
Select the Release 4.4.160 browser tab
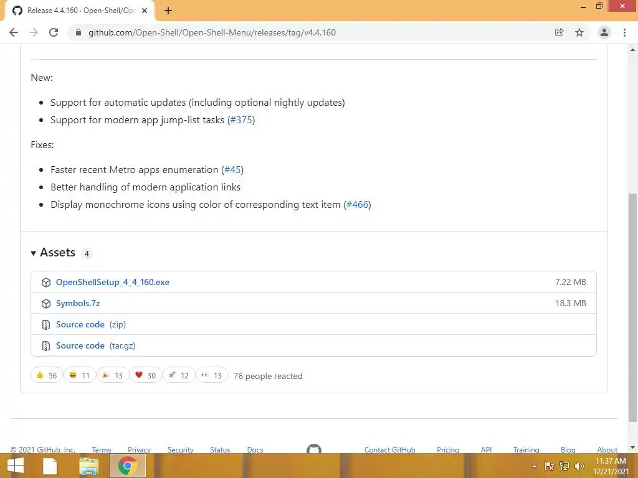point(79,11)
